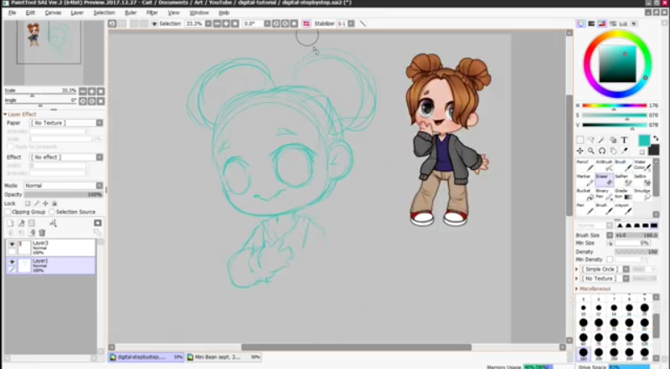
Task: Open the zoom percentage dropdown
Action: tap(208, 24)
